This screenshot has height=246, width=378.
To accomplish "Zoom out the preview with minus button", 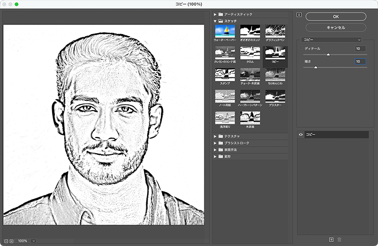I will tap(6, 240).
